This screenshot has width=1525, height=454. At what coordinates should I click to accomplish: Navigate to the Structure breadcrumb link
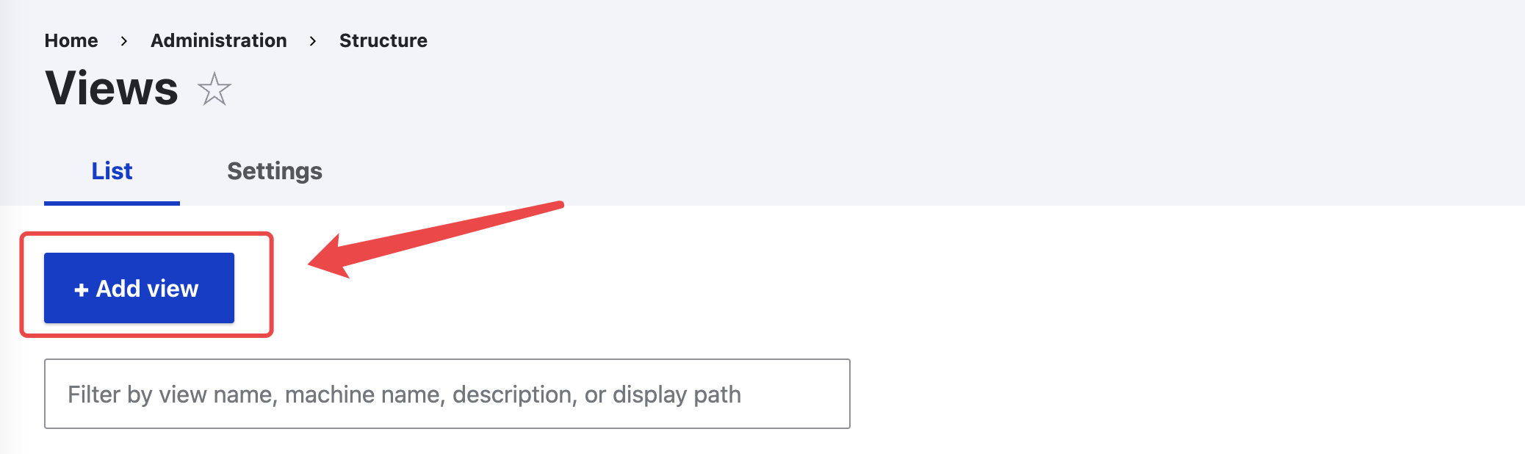coord(383,40)
